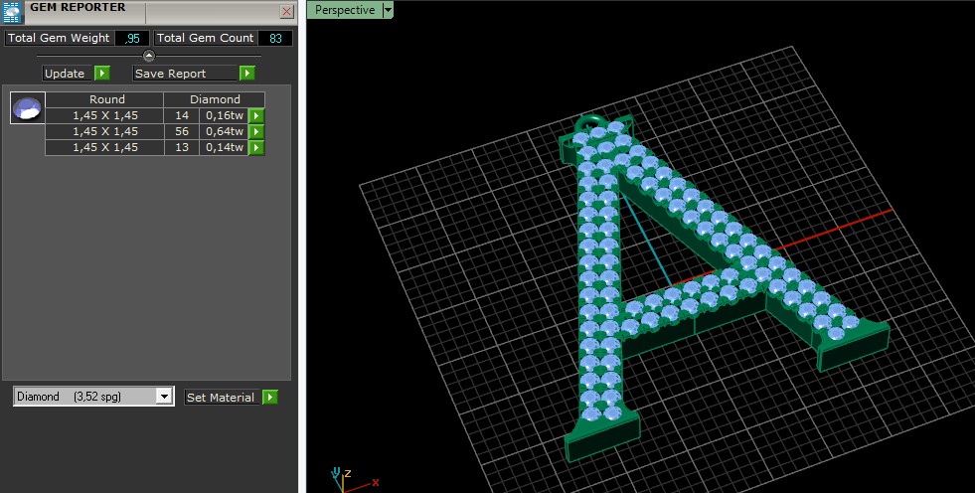Select the round gem thumbnail icon
Viewport: 975px width, 493px height.
tap(28, 107)
